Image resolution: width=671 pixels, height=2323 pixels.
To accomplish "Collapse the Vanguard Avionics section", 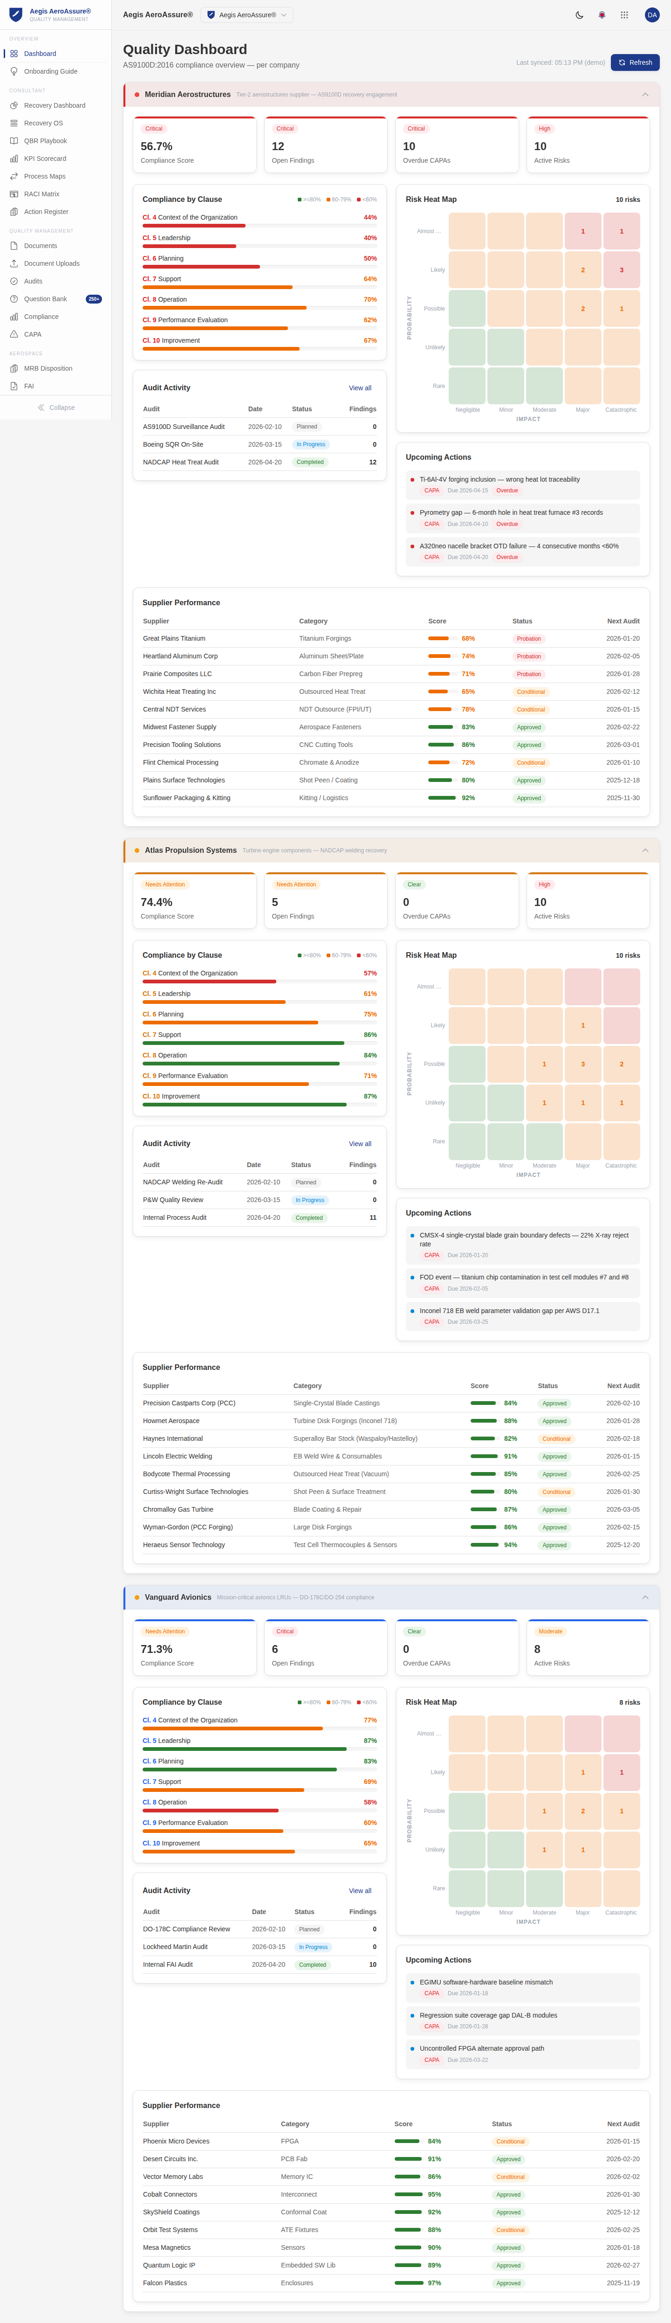I will (645, 1597).
